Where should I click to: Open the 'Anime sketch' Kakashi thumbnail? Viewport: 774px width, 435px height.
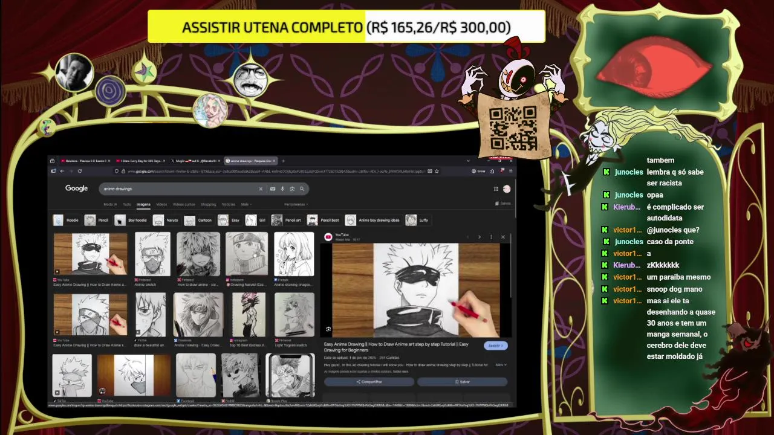click(152, 254)
